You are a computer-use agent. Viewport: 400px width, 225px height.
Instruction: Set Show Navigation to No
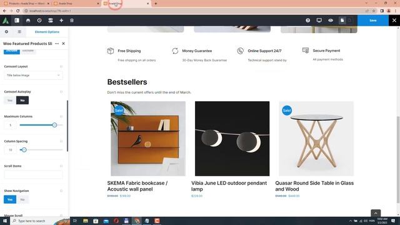coord(22,199)
